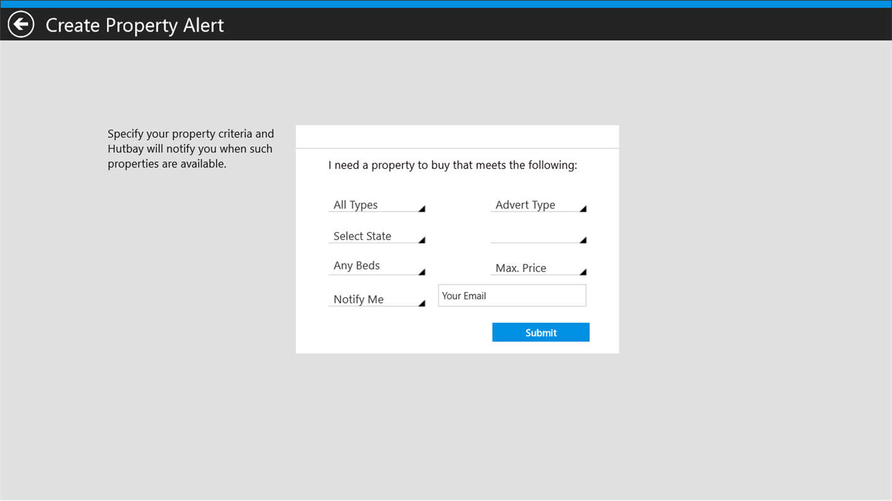
Task: Click the Any Beds dropdown triangle
Action: tap(422, 272)
